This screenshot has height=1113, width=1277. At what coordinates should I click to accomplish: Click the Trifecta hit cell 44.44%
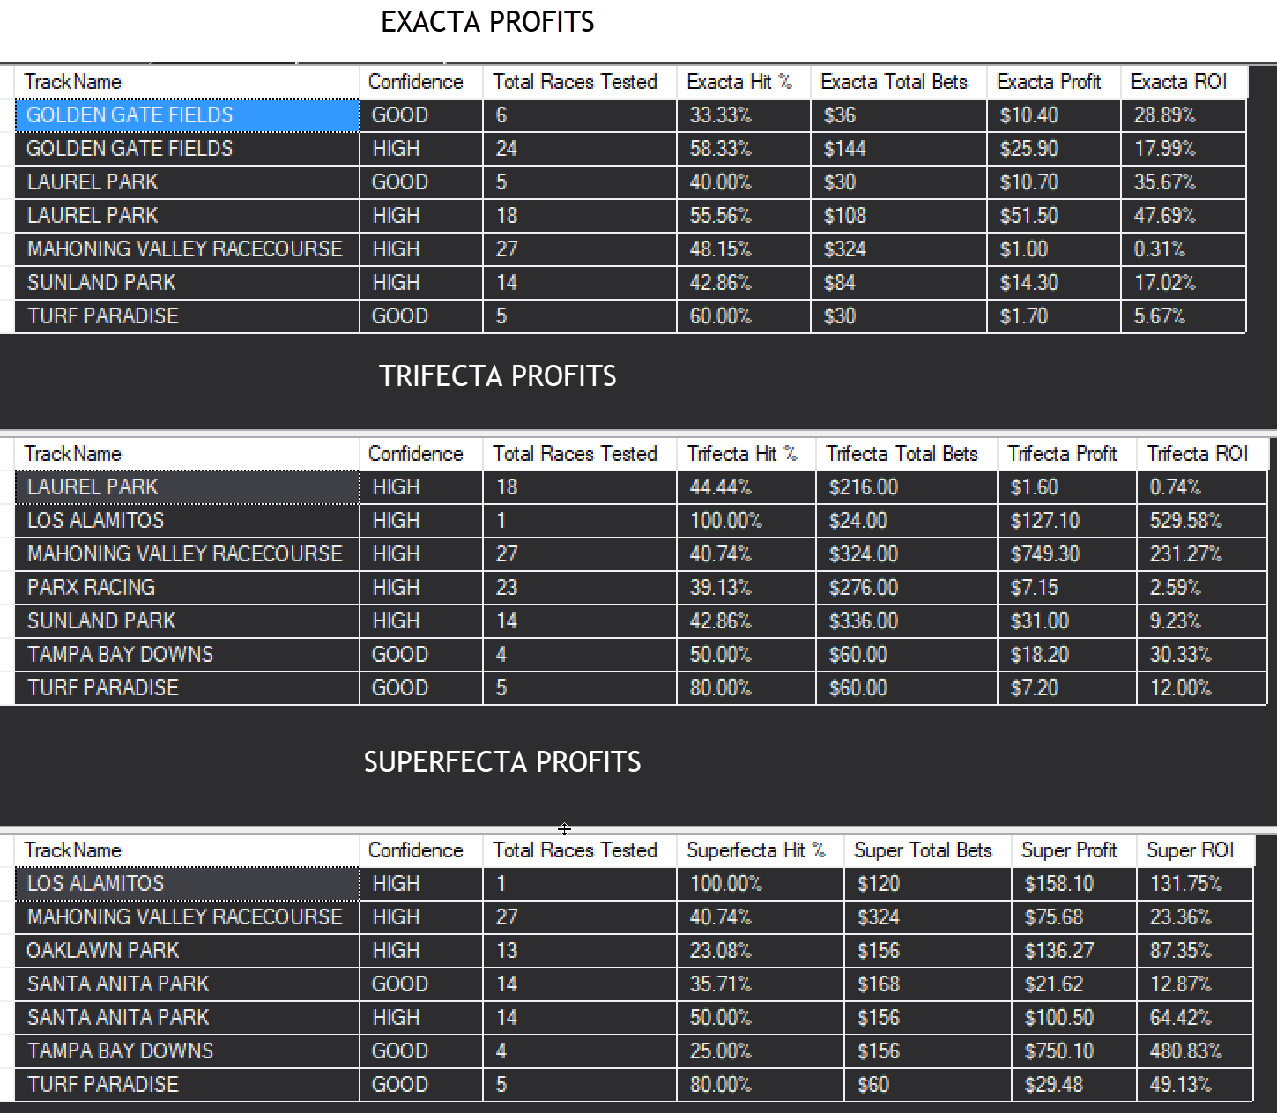click(746, 487)
